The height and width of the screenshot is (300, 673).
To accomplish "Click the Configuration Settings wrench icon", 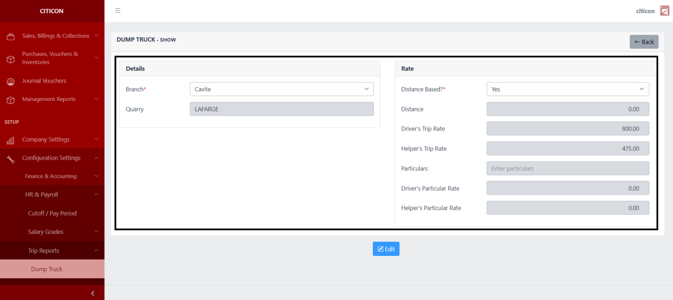I will tap(11, 159).
